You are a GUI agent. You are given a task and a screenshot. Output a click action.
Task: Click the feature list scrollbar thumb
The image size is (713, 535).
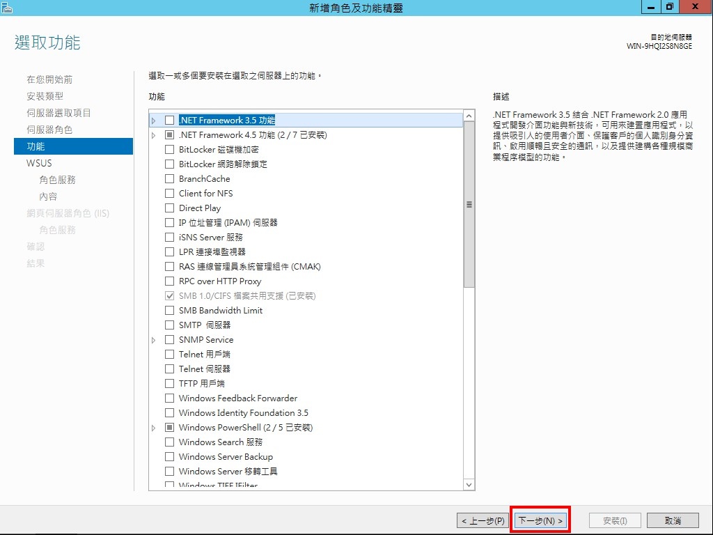point(469,204)
